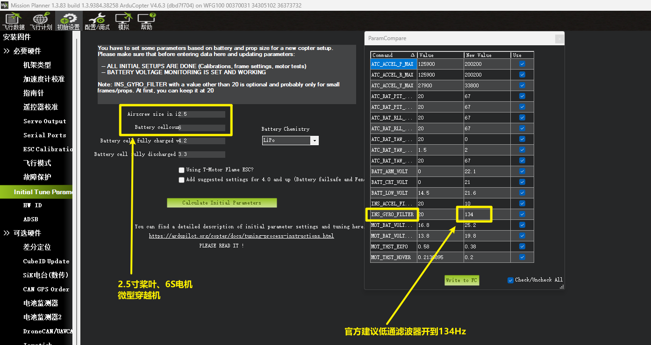Select 差分定位 item
651x345 pixels.
pos(37,247)
